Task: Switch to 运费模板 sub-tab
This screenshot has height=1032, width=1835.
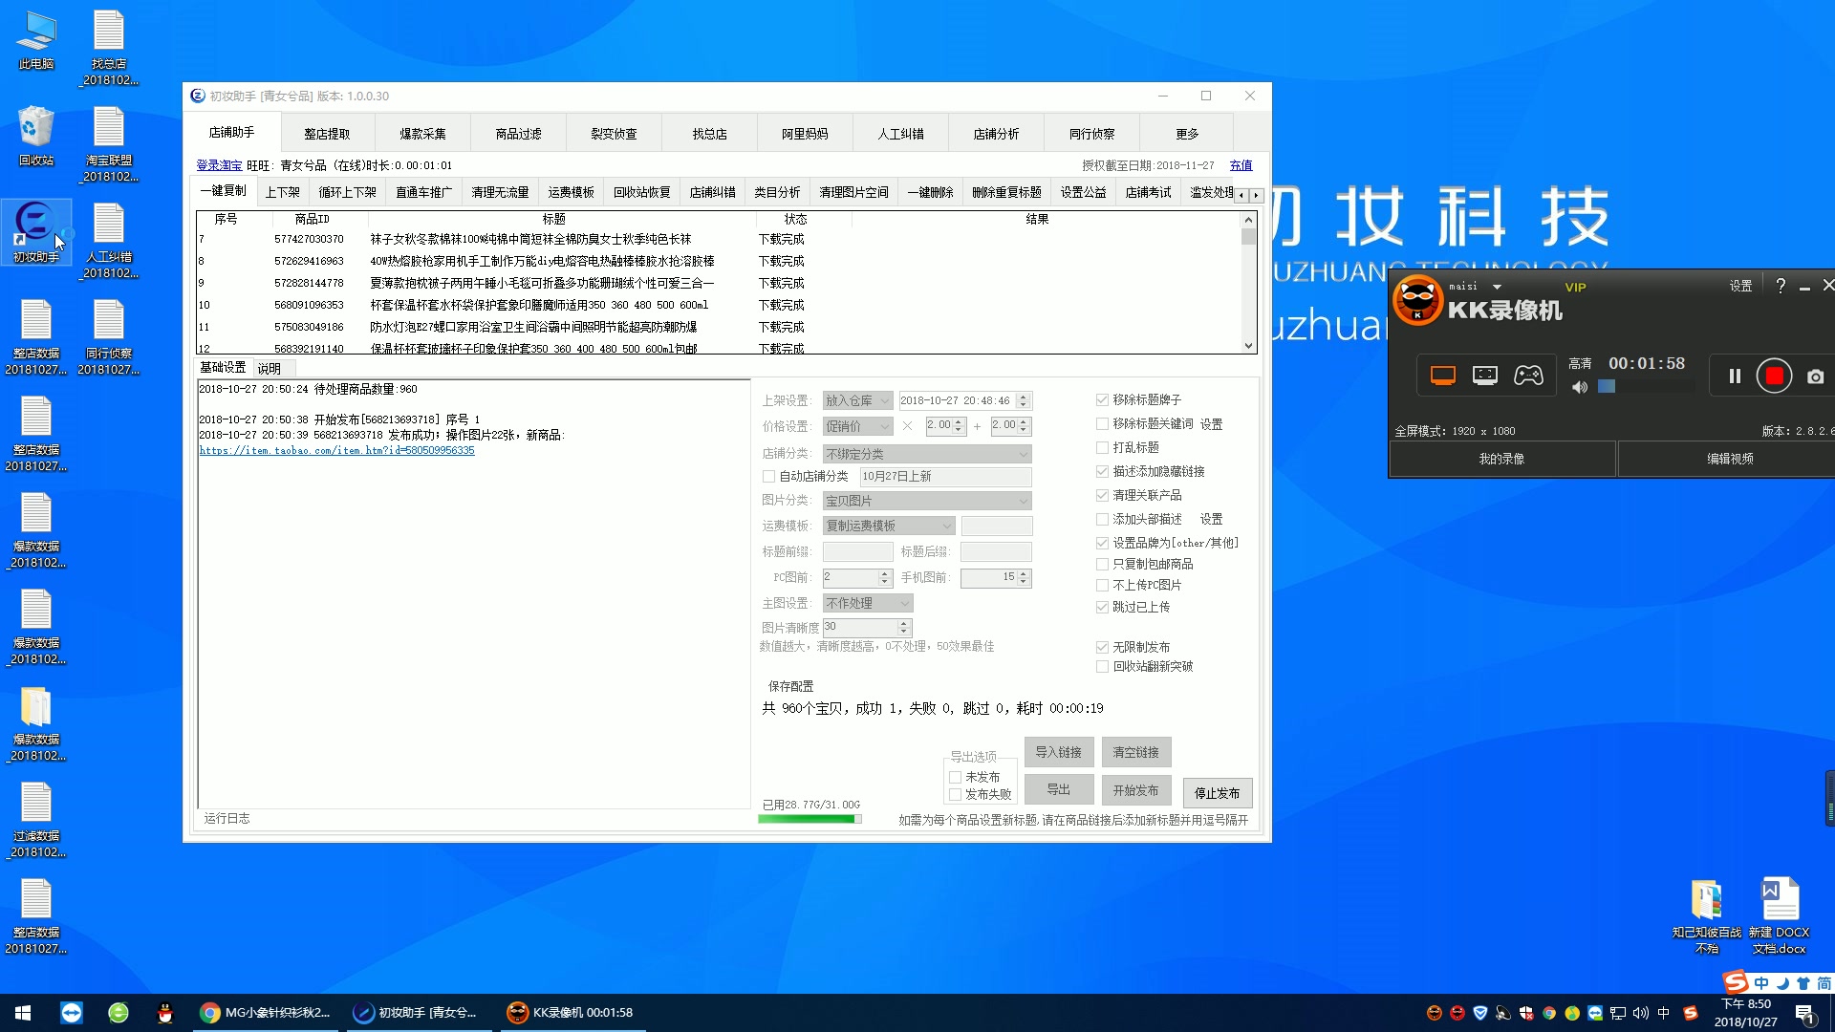Action: [x=571, y=192]
